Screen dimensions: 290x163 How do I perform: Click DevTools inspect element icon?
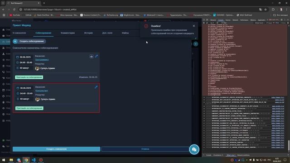[204, 20]
